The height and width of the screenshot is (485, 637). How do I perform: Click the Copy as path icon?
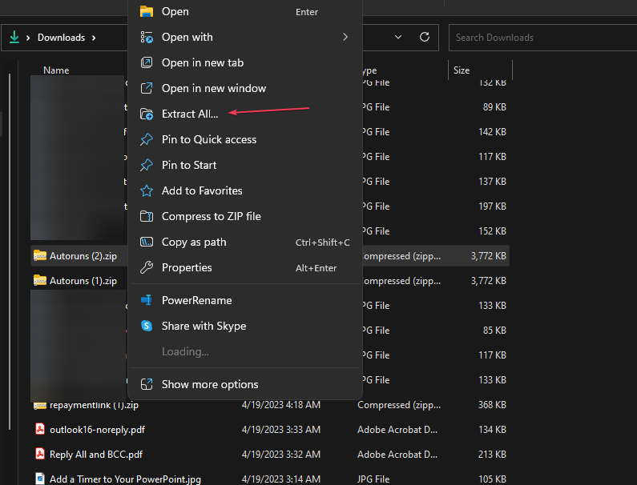point(147,242)
